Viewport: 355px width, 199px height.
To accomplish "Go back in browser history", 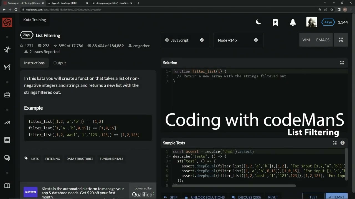I will coord(4,9).
